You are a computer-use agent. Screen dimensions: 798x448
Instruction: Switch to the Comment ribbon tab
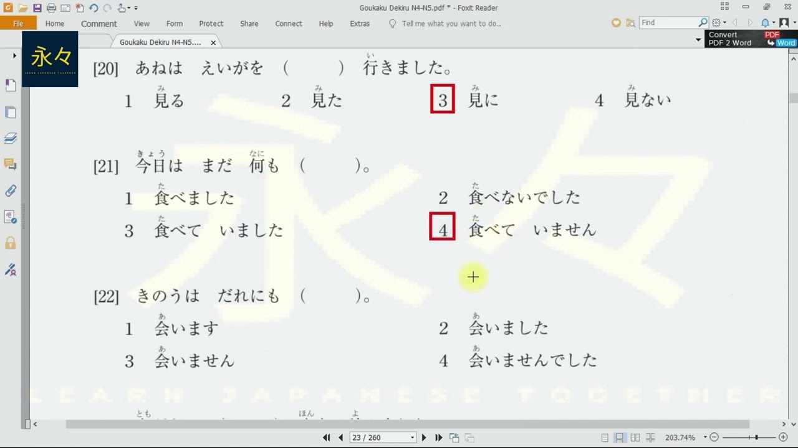[x=99, y=24]
